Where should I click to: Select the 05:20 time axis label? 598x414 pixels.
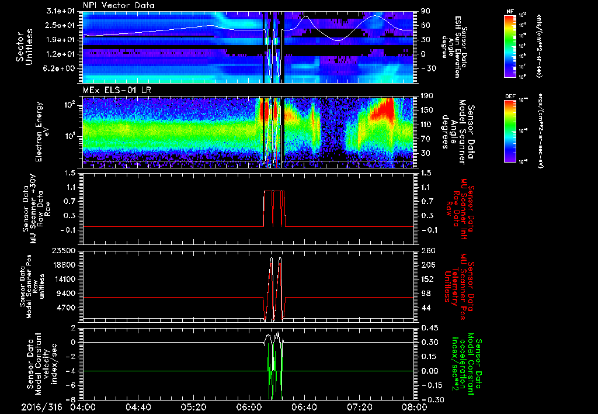pyautogui.click(x=193, y=406)
